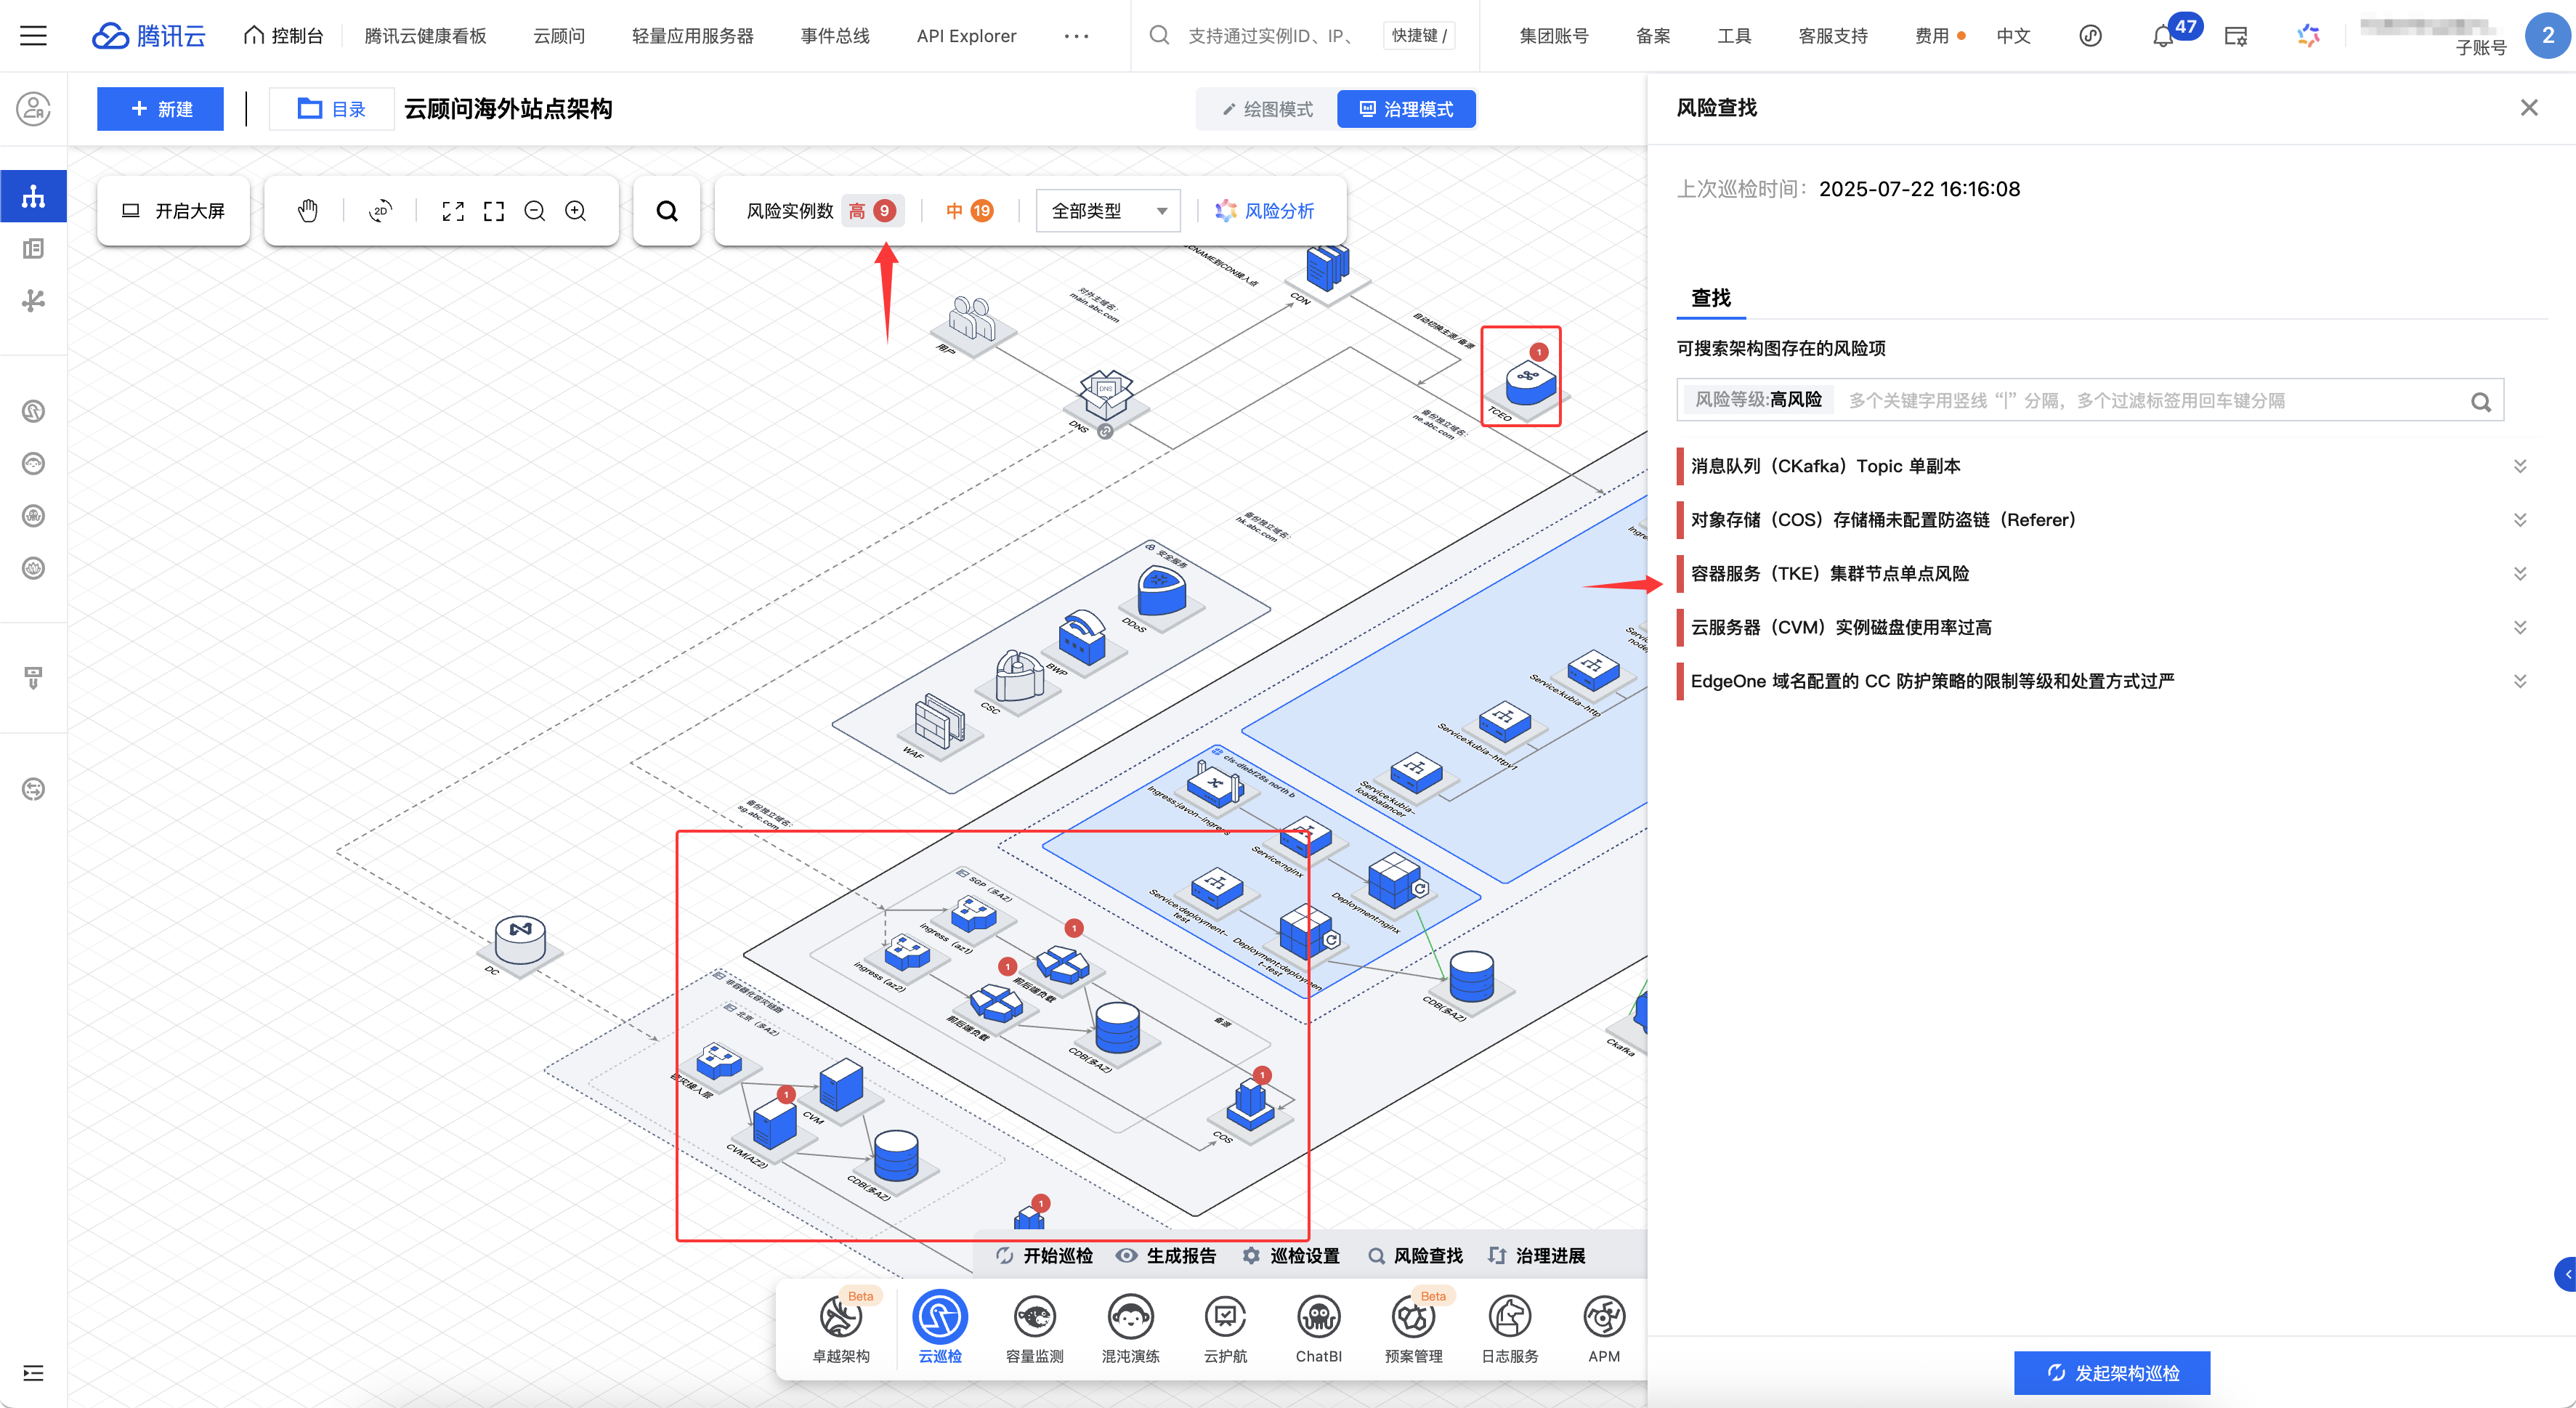Viewport: 2576px width, 1408px height.
Task: Click the zoom out magnifier icon
Action: (x=535, y=211)
